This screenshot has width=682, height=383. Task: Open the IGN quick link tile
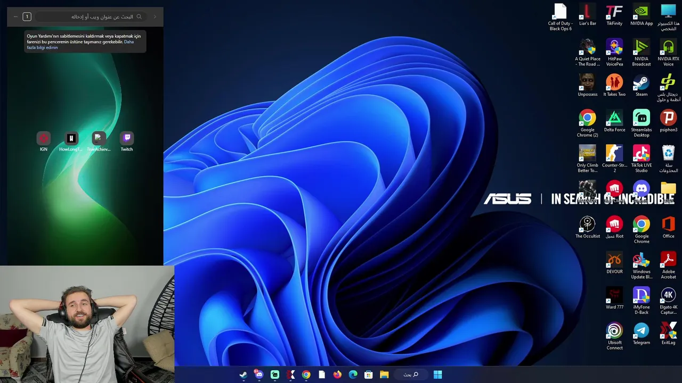[44, 141]
